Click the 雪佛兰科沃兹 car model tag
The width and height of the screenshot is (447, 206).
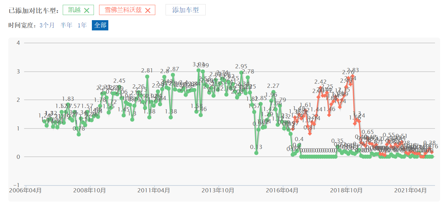(123, 10)
